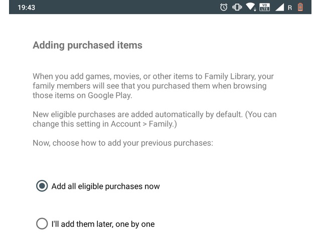This screenshot has width=321, height=251.
Task: Tap the 19:43 clock in status bar
Action: [26, 8]
